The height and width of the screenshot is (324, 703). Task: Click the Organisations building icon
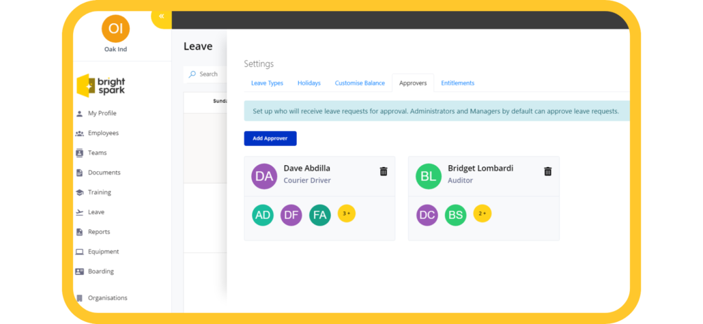tap(79, 298)
